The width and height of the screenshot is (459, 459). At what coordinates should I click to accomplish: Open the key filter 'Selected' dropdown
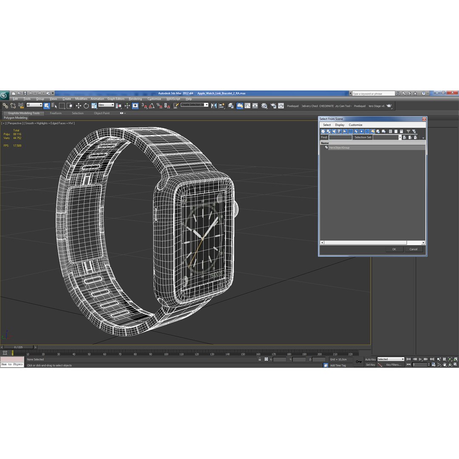391,359
